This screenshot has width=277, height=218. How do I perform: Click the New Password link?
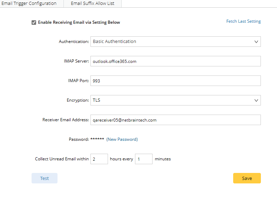tap(122, 139)
